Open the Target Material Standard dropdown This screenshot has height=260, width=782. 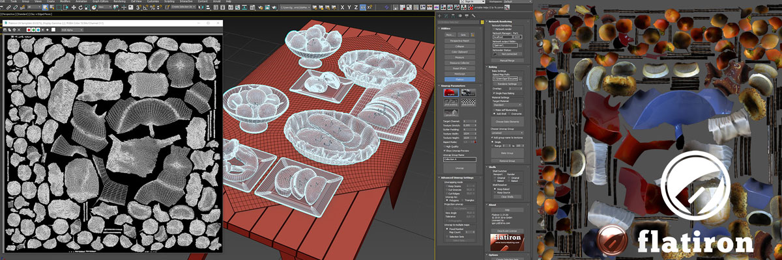click(x=507, y=105)
